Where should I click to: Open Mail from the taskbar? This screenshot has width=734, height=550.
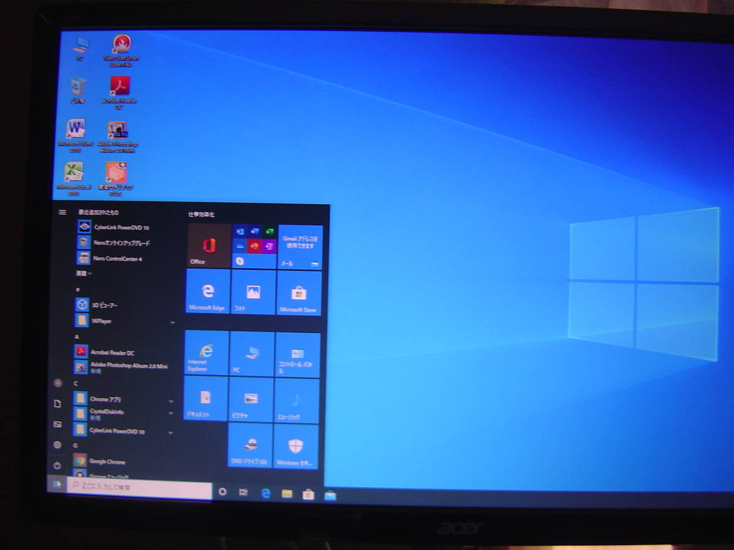[330, 496]
